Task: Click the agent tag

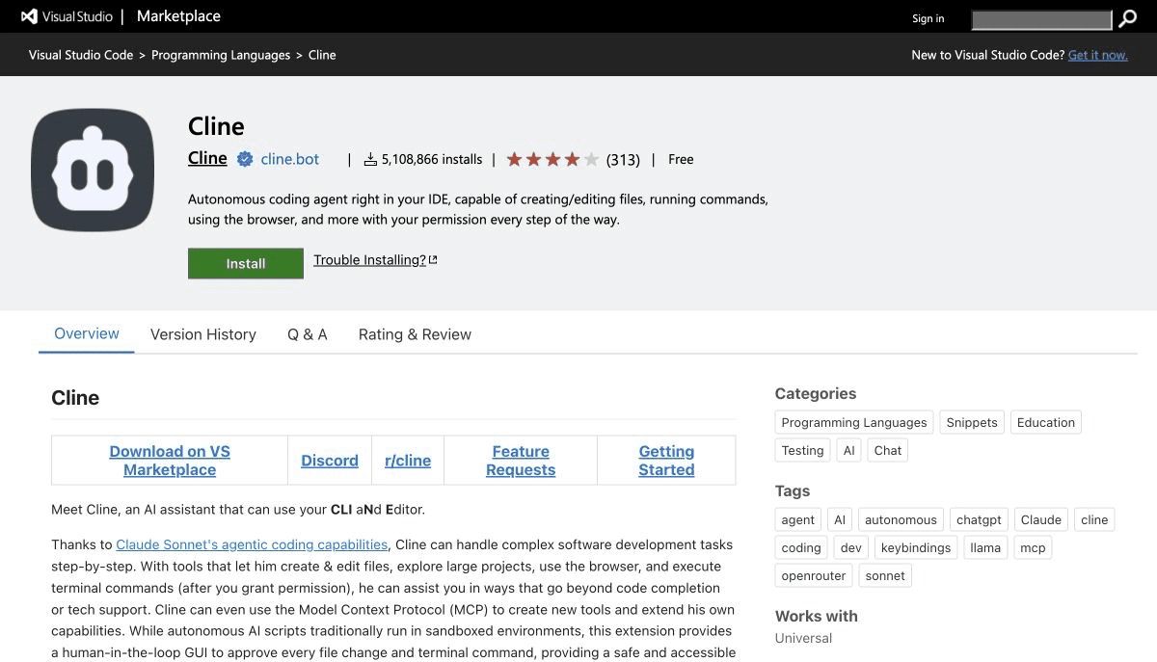Action: (798, 519)
